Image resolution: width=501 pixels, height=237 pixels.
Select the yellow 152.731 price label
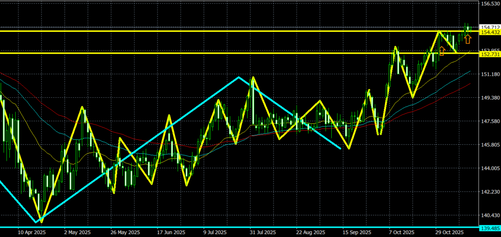(489, 53)
